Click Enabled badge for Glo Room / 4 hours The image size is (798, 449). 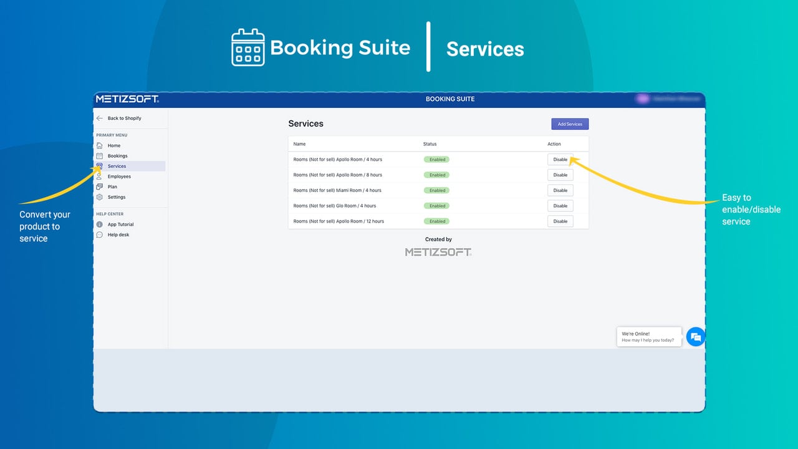pyautogui.click(x=436, y=206)
